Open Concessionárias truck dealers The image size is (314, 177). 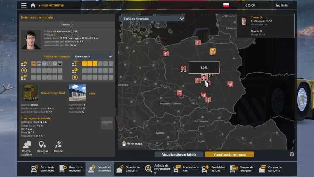186,169
